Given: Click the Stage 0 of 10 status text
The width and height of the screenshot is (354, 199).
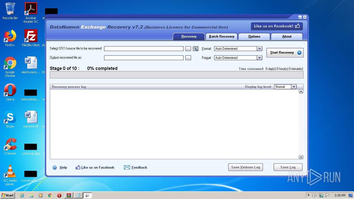Looking at the screenshot, I should pyautogui.click(x=64, y=68).
